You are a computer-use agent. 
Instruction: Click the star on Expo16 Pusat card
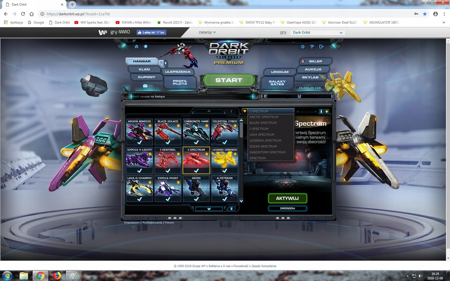pos(178,182)
